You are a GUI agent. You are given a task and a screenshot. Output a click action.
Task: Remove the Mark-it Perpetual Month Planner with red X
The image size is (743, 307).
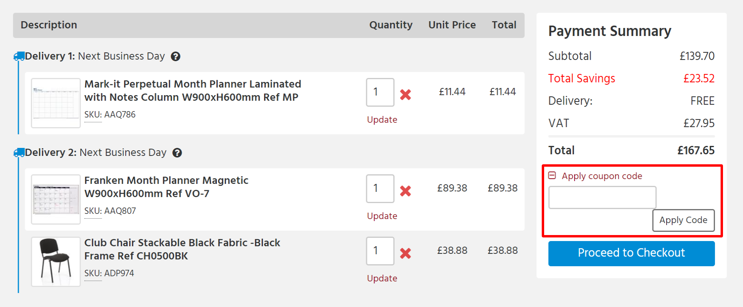(406, 95)
